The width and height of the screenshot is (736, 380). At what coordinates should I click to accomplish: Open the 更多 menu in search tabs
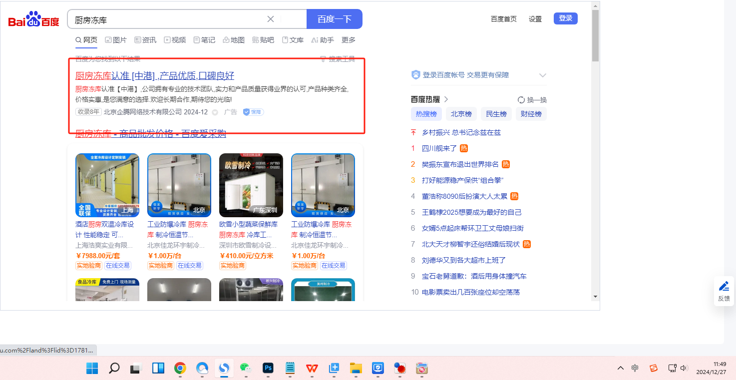[349, 40]
